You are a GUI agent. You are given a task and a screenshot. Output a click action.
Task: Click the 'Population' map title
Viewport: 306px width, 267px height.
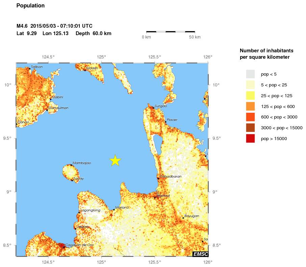pyautogui.click(x=30, y=6)
